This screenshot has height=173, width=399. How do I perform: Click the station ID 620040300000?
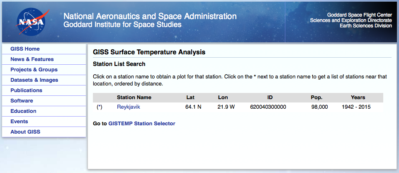268,107
